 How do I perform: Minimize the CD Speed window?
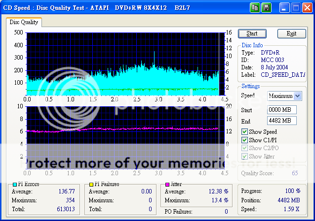pos(284,8)
